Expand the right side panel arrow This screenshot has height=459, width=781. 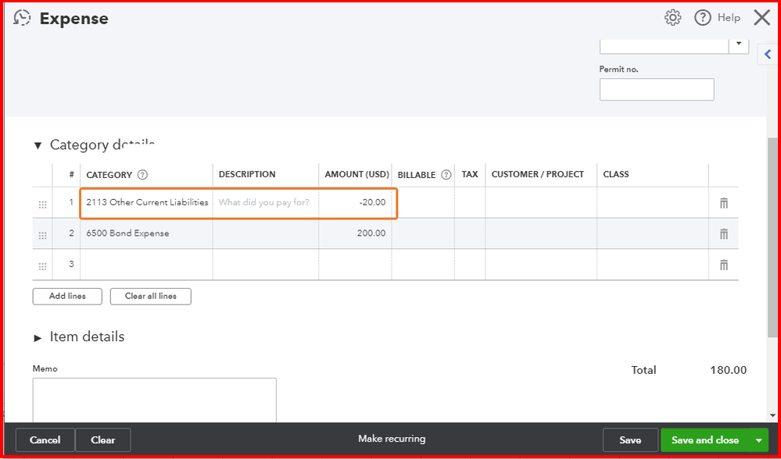768,55
